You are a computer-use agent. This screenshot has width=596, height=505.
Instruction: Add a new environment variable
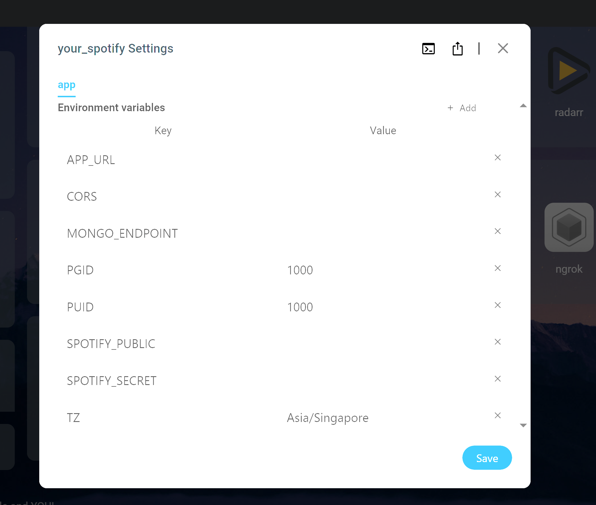462,108
